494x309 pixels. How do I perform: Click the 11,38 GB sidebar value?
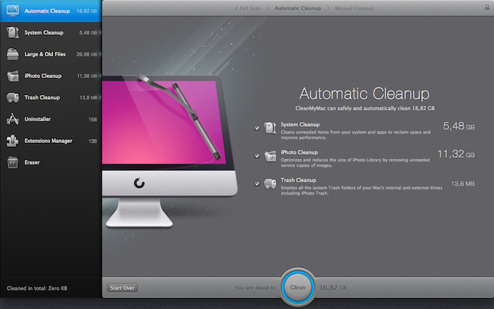coord(86,76)
